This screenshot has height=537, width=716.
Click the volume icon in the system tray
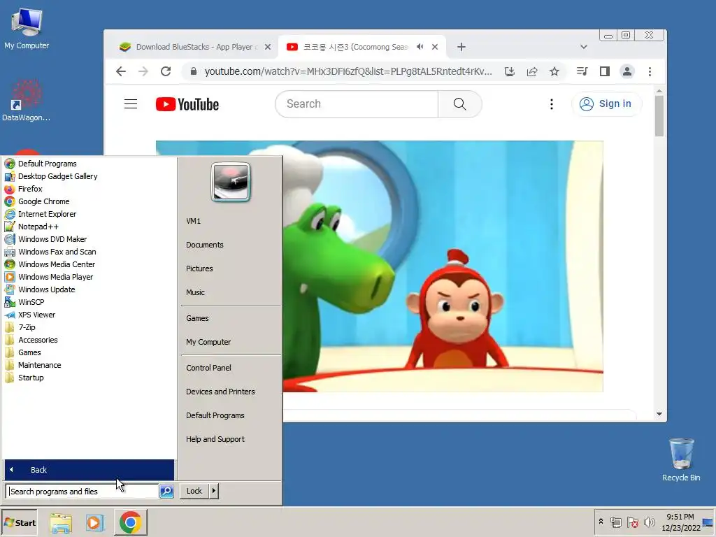650,522
